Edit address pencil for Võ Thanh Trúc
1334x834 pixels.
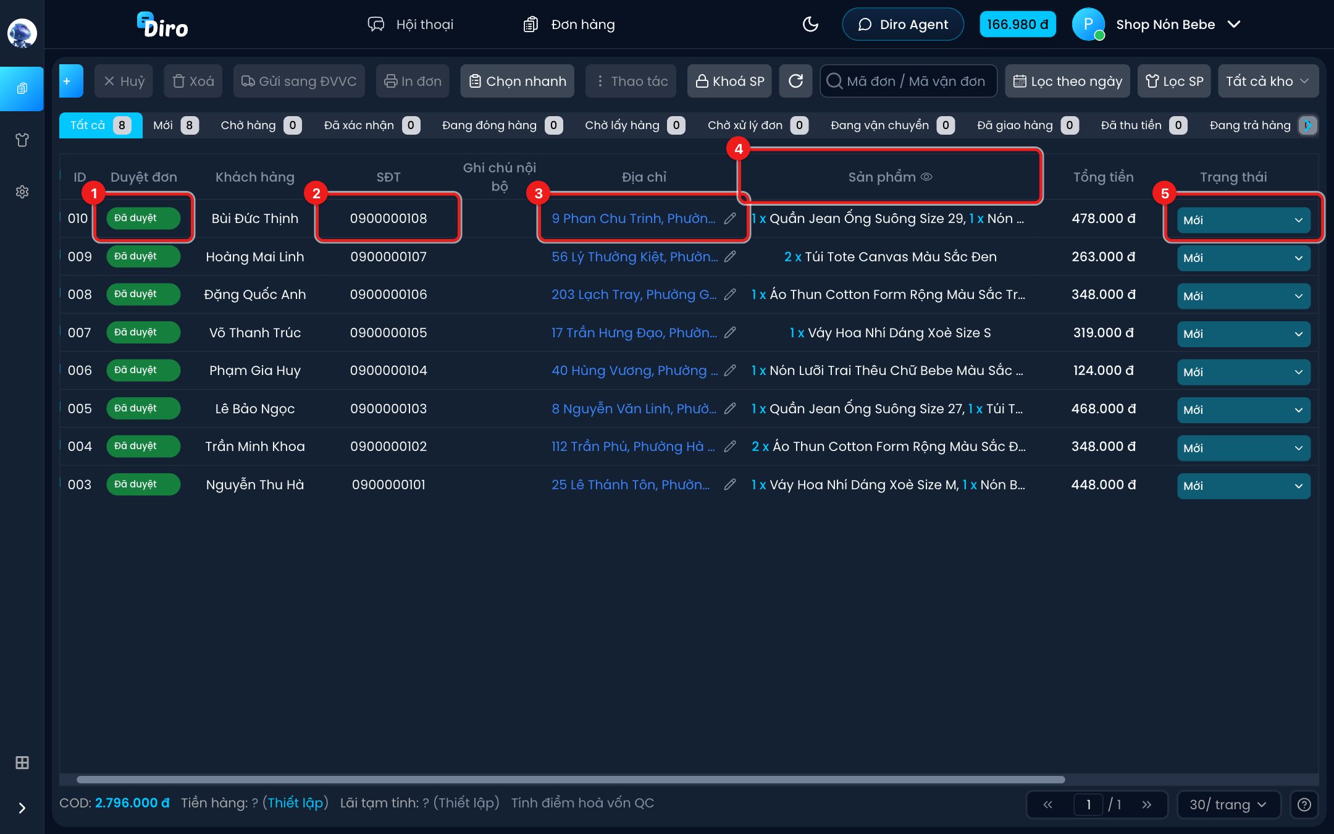(x=730, y=332)
